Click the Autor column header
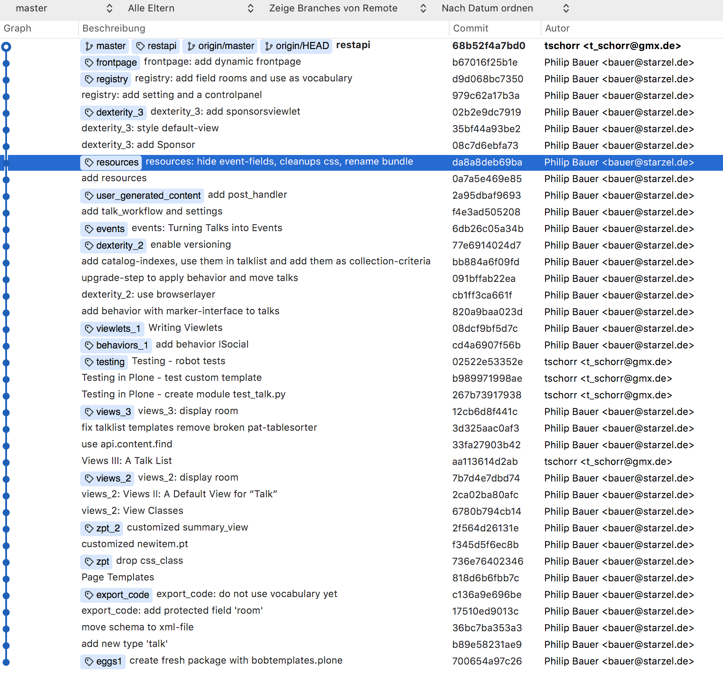The height and width of the screenshot is (675, 723). click(x=557, y=28)
